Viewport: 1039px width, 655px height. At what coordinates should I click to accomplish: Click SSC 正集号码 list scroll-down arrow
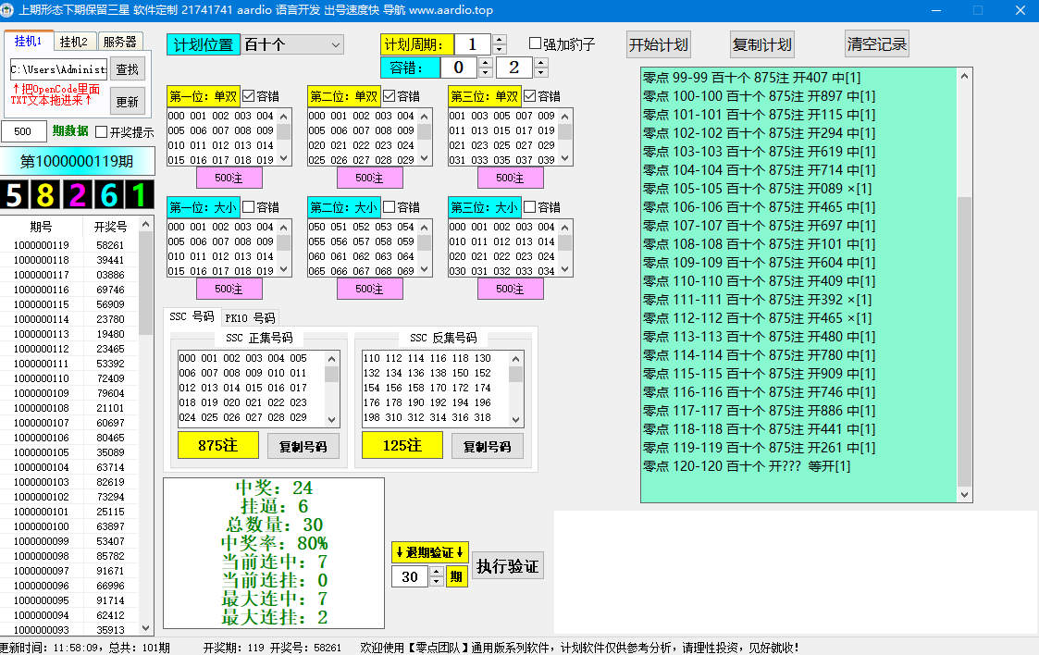(332, 420)
